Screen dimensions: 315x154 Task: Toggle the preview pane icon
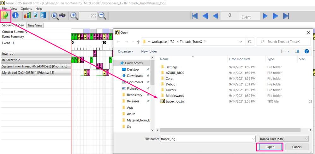[297, 51]
